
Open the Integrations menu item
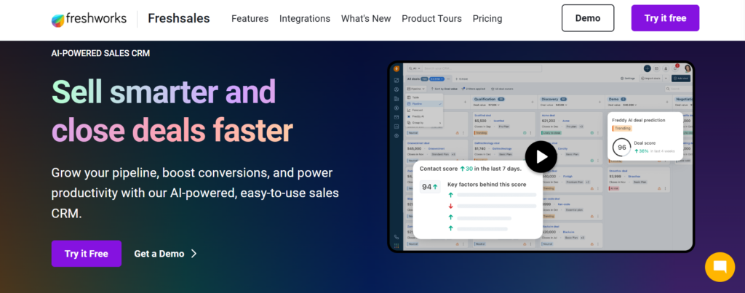pos(304,19)
